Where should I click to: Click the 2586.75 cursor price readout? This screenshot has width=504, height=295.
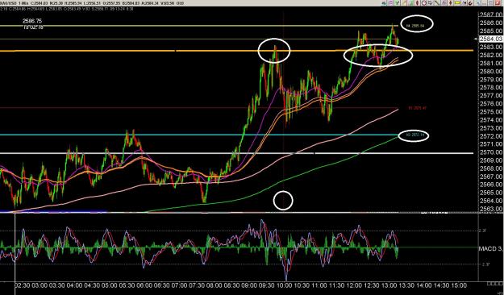[32, 21]
